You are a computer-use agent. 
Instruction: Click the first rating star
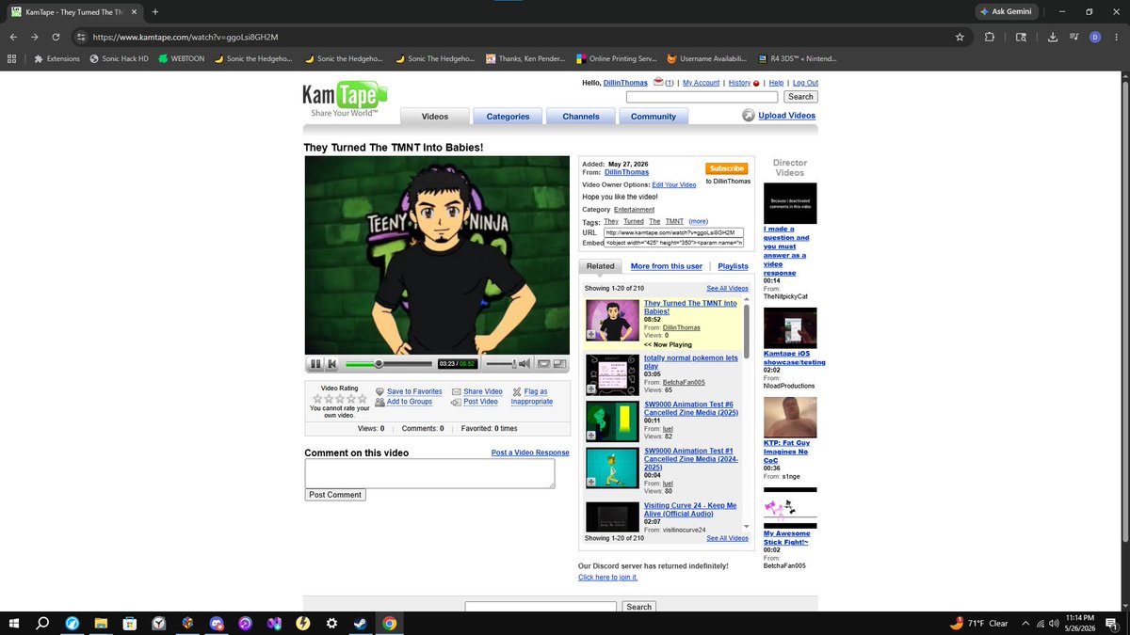click(x=318, y=398)
